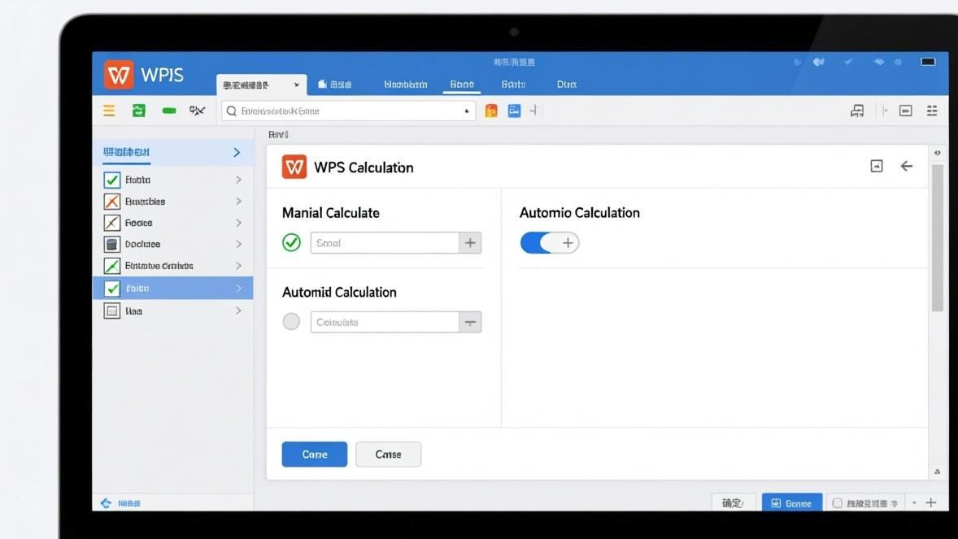Image resolution: width=958 pixels, height=539 pixels.
Task: Click the minus button beside Calculate field
Action: pyautogui.click(x=470, y=322)
